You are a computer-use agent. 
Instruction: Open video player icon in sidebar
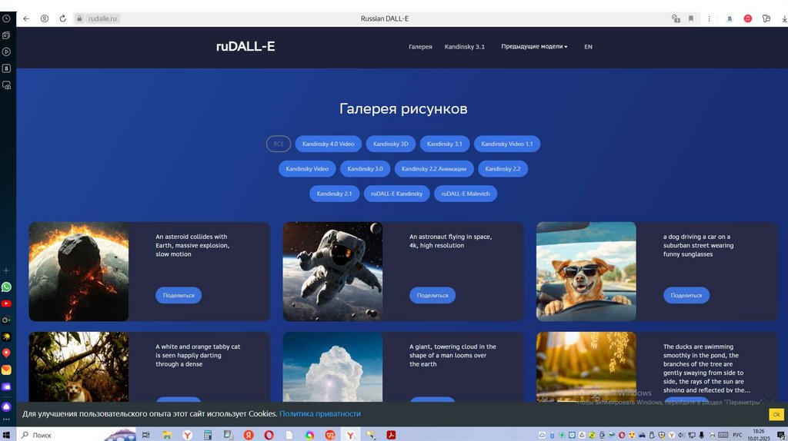pyautogui.click(x=6, y=51)
